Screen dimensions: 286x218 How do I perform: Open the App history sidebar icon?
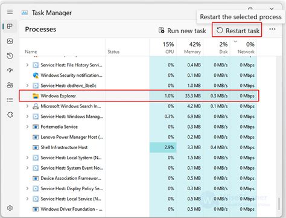pos(10,56)
